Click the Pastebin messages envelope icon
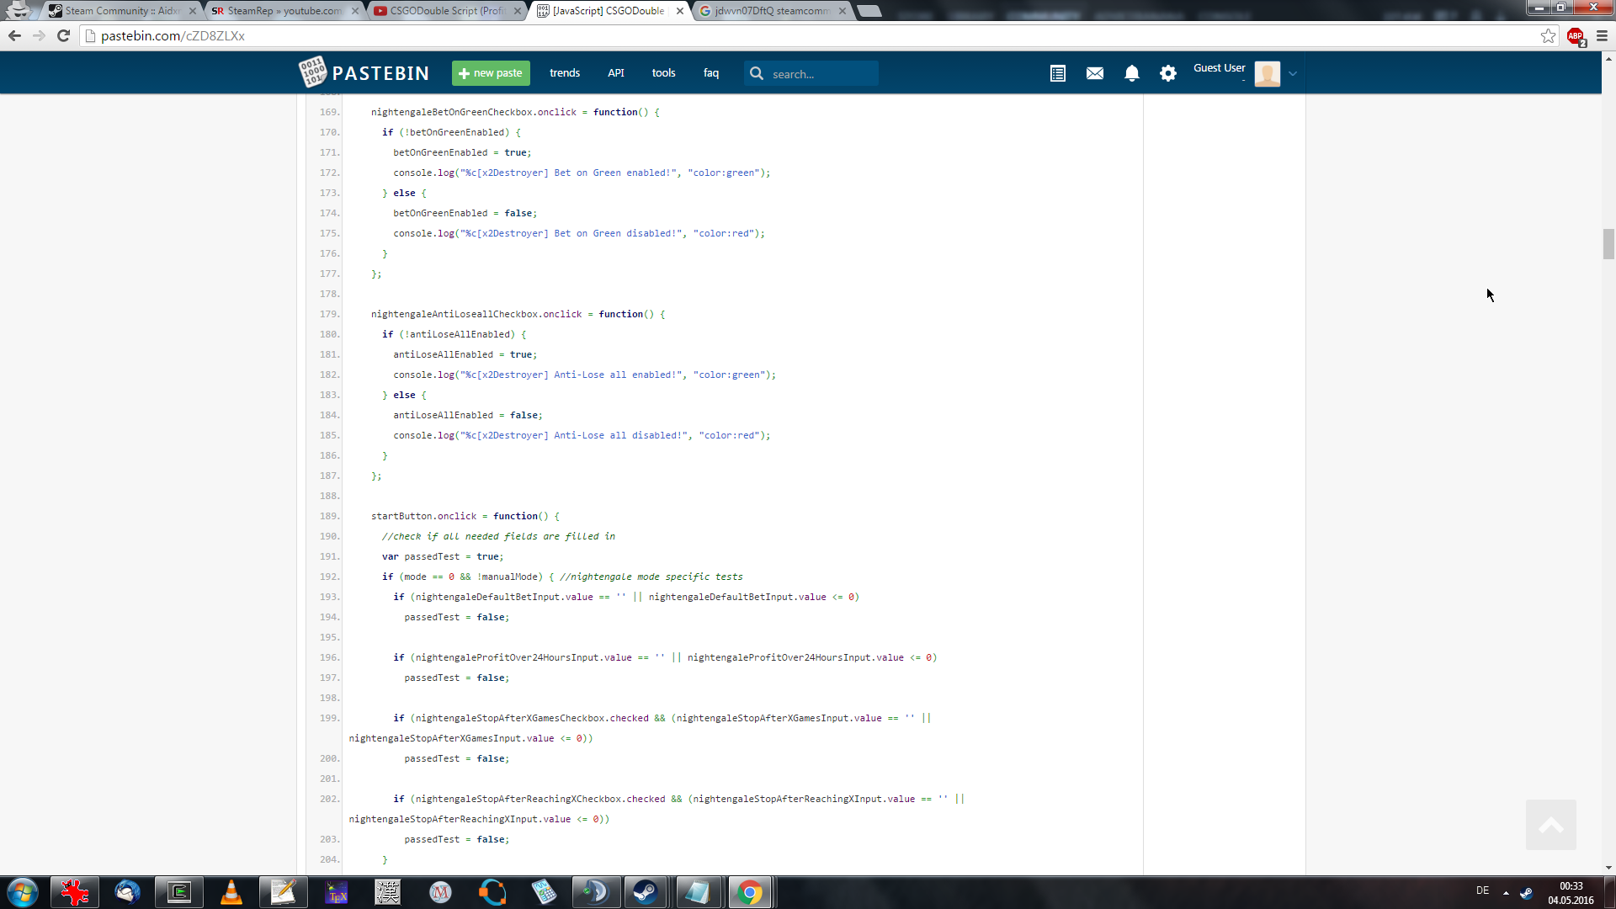 pyautogui.click(x=1095, y=73)
